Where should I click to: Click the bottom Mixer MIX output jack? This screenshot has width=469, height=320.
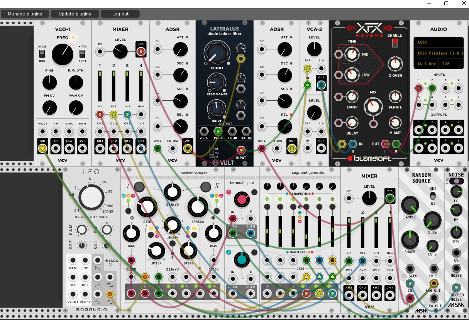point(390,198)
